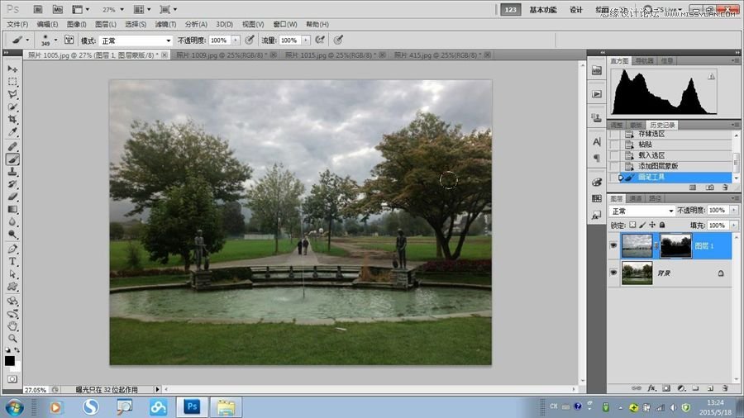The height and width of the screenshot is (418, 744).
Task: Enable airbrush mode
Action: (320, 40)
